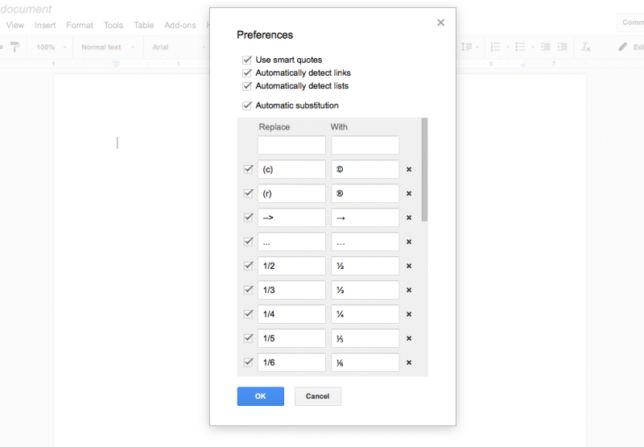This screenshot has height=447, width=644.
Task: Remove the 1/2 substitution entry
Action: tap(409, 266)
